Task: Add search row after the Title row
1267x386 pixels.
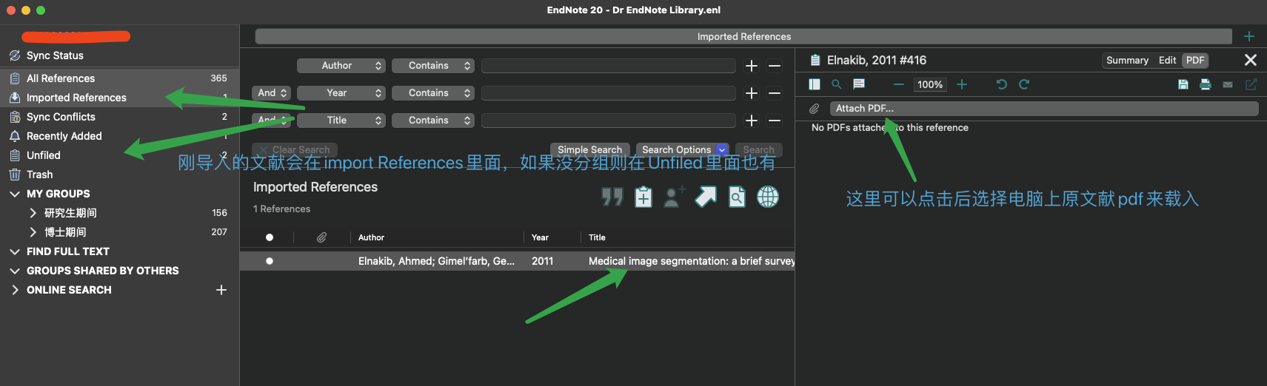Action: point(752,121)
